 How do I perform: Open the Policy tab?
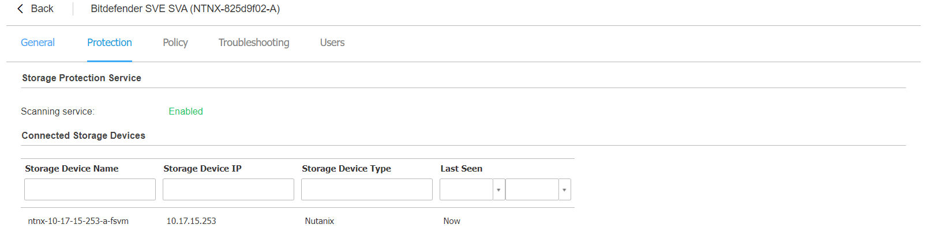(x=175, y=43)
